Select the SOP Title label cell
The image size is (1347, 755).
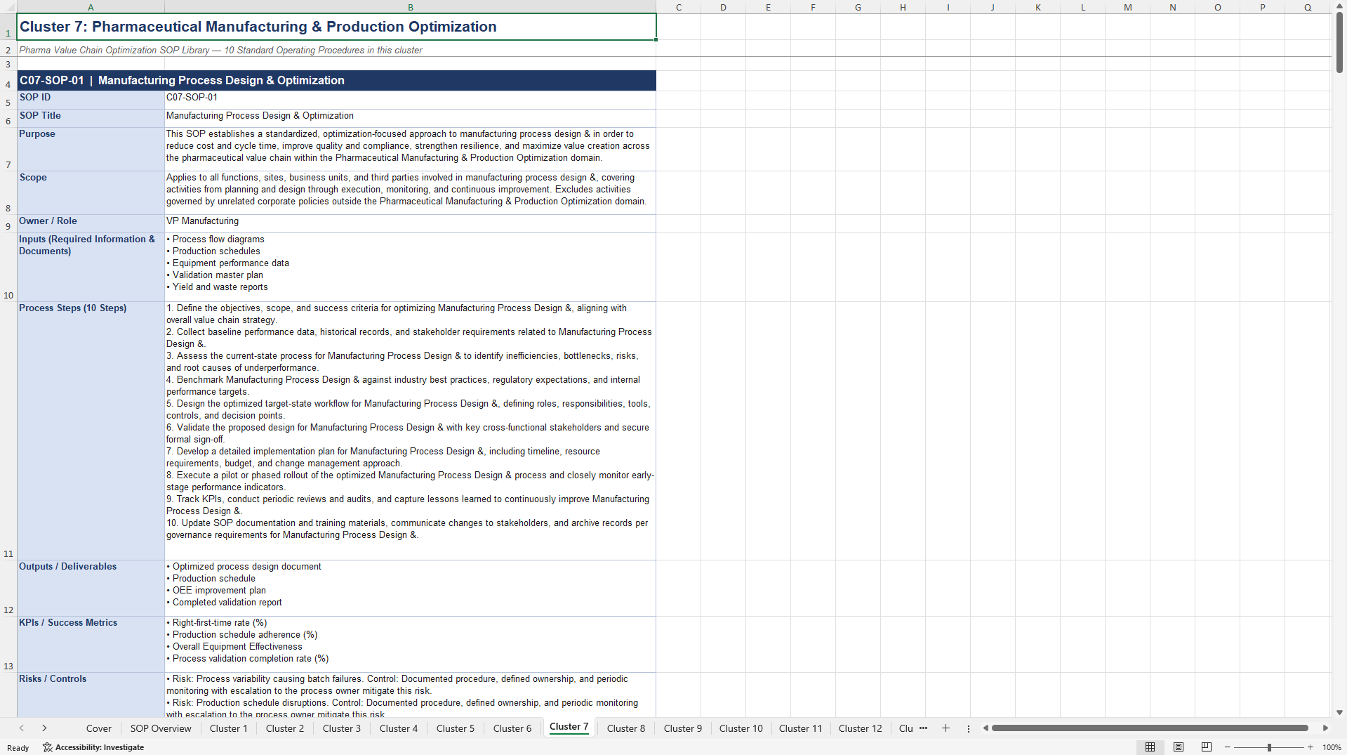pyautogui.click(x=91, y=118)
